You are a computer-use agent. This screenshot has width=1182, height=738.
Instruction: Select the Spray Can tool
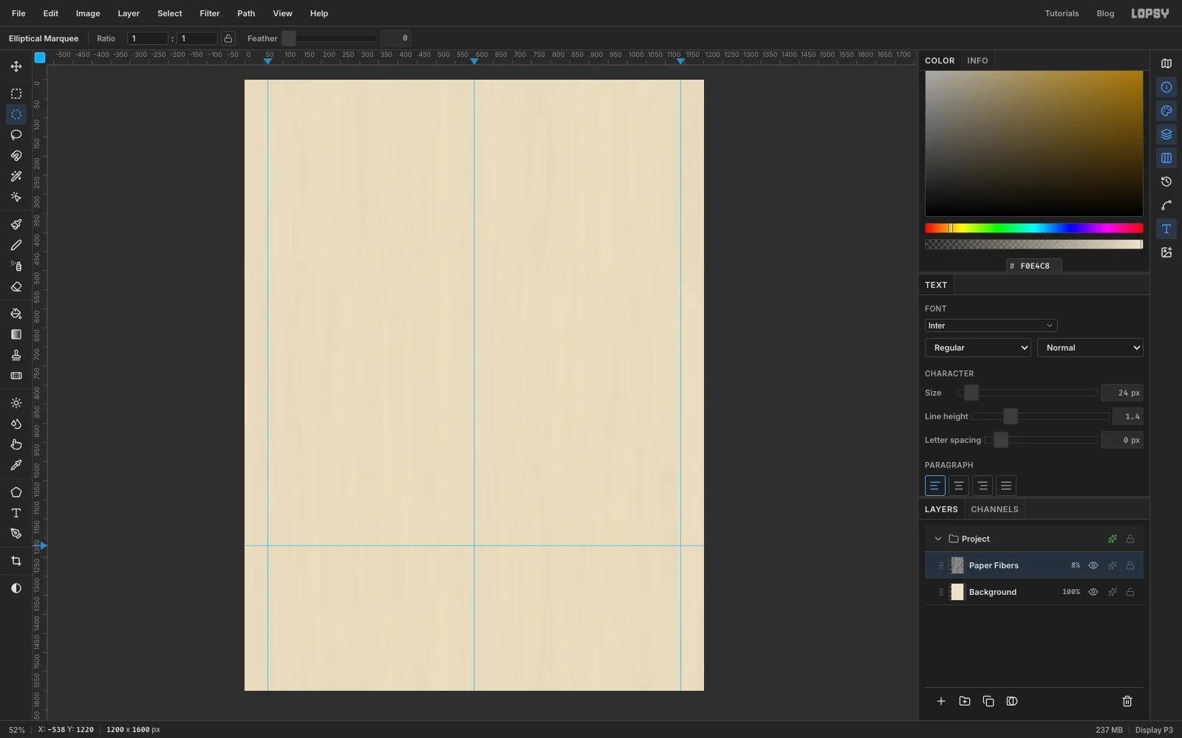tap(16, 266)
